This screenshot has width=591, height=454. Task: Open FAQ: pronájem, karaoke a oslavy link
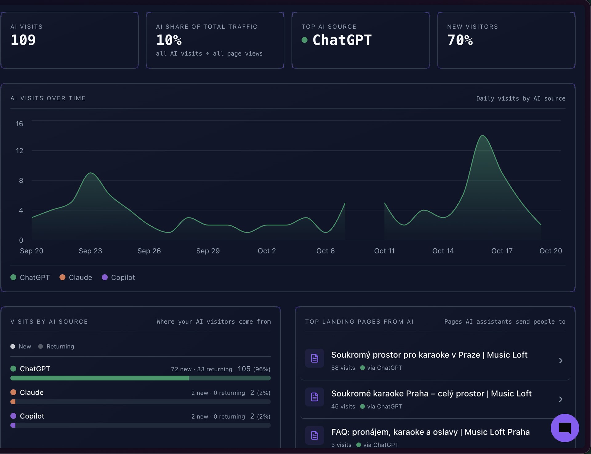430,432
